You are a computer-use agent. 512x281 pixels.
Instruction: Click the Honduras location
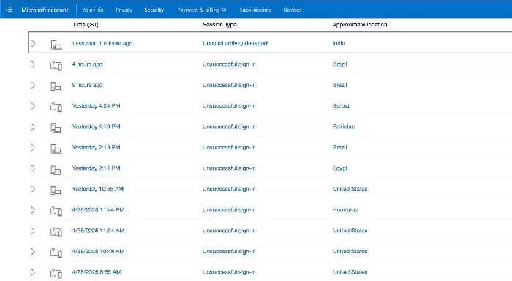click(x=345, y=210)
